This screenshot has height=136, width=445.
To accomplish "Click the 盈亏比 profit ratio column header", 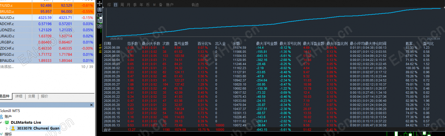I will click(429, 43).
